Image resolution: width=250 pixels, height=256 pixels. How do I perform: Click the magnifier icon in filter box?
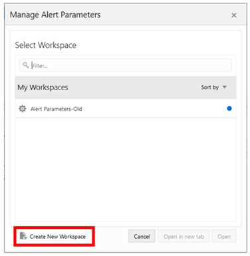pyautogui.click(x=26, y=65)
